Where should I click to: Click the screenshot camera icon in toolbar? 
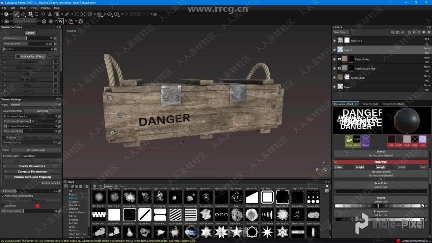(6, 21)
